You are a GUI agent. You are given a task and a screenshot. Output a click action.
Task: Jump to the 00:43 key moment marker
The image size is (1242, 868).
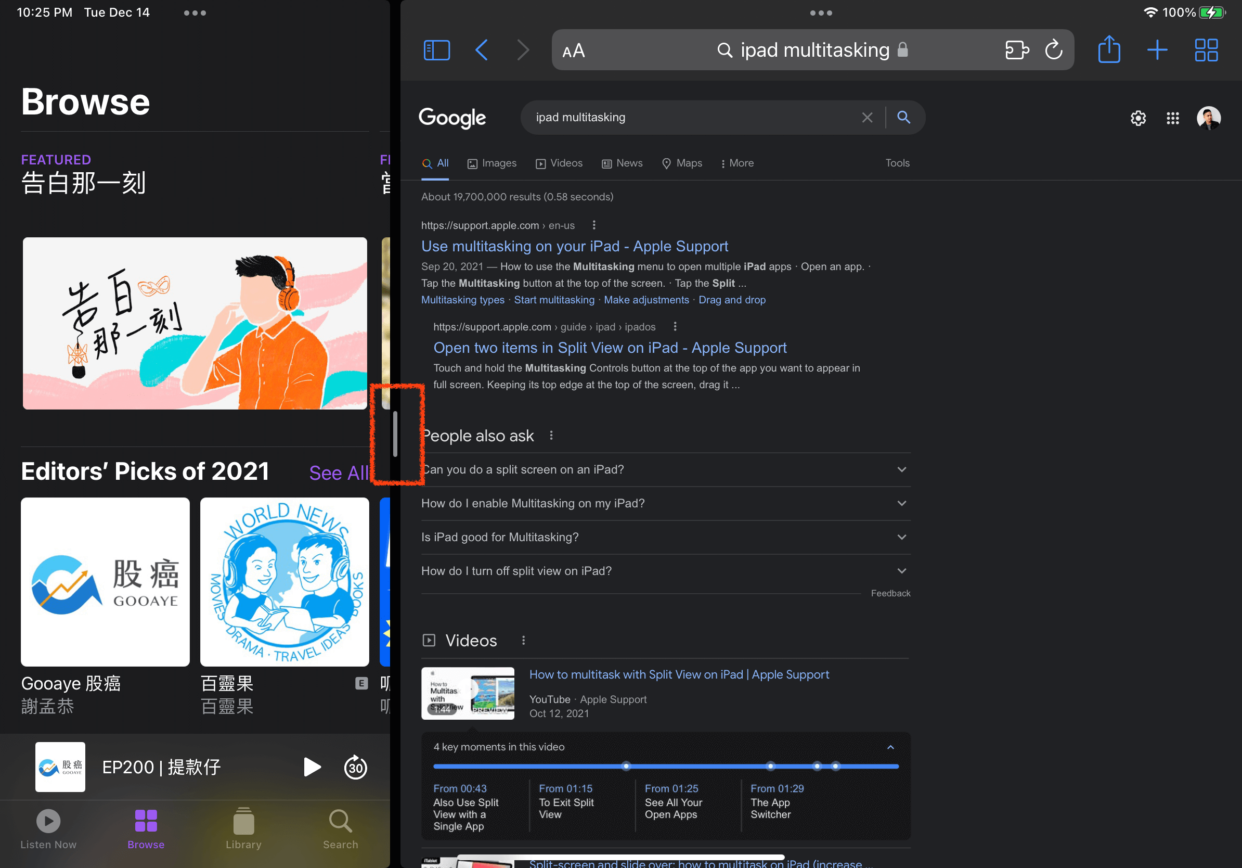pos(626,765)
